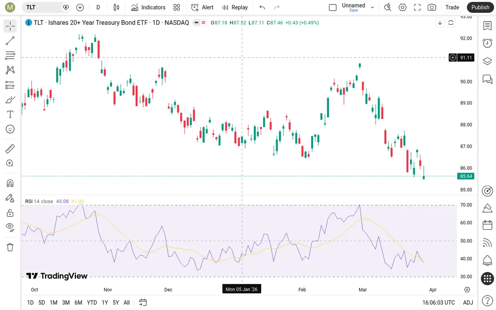Undo the last chart action

[262, 7]
